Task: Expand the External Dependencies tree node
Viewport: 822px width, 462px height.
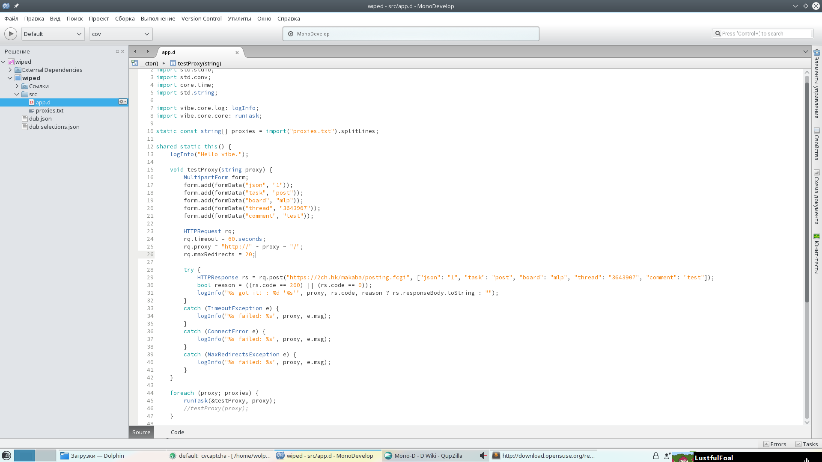Action: [x=10, y=70]
